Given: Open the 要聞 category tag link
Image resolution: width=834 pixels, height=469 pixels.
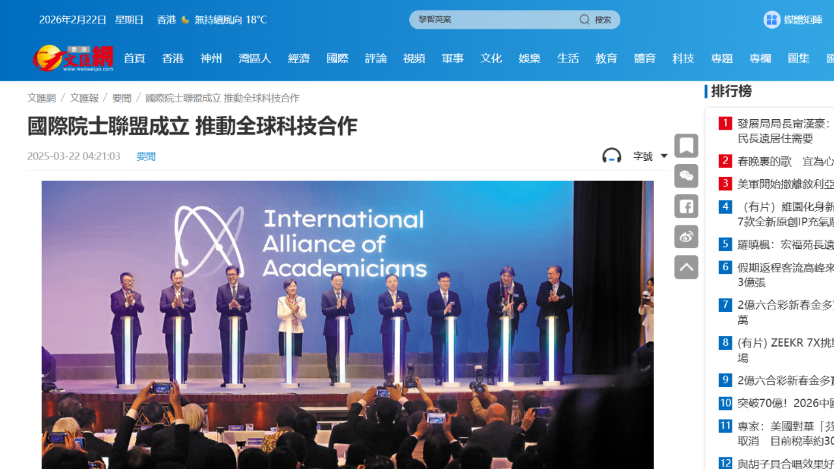Looking at the screenshot, I should pyautogui.click(x=146, y=156).
